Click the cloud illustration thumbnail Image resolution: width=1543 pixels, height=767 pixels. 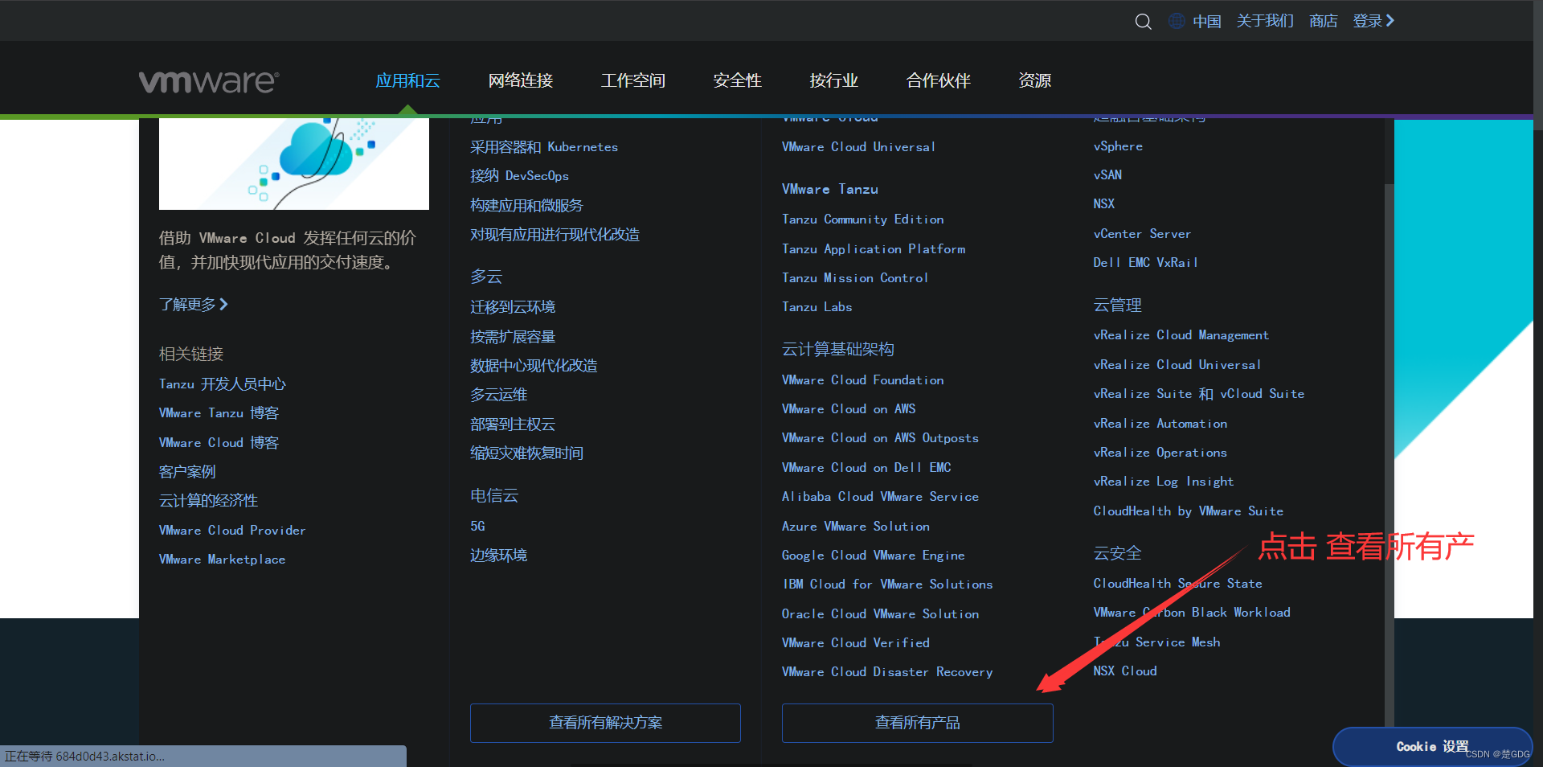[x=294, y=164]
